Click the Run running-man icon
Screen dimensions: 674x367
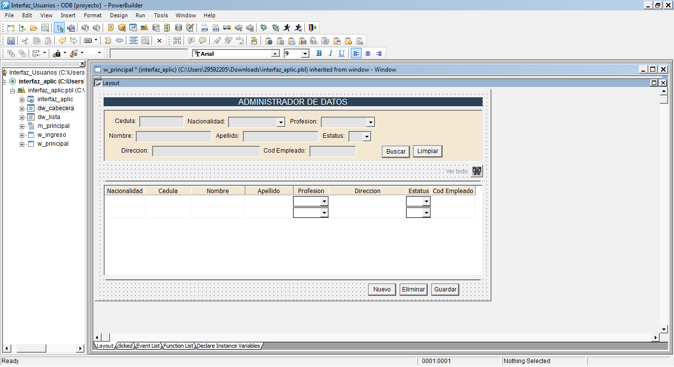coord(287,28)
